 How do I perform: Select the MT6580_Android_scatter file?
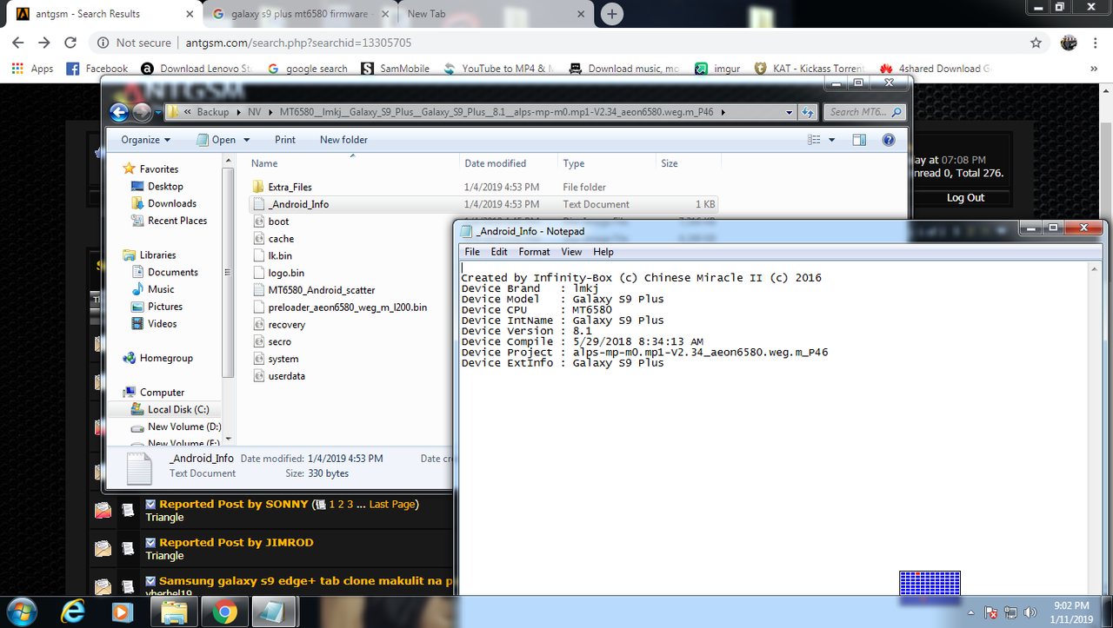[x=322, y=290]
